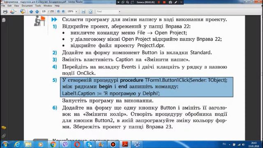263x148 pixels.
Task: Go to next page with down arrow
Action: (37, 12)
